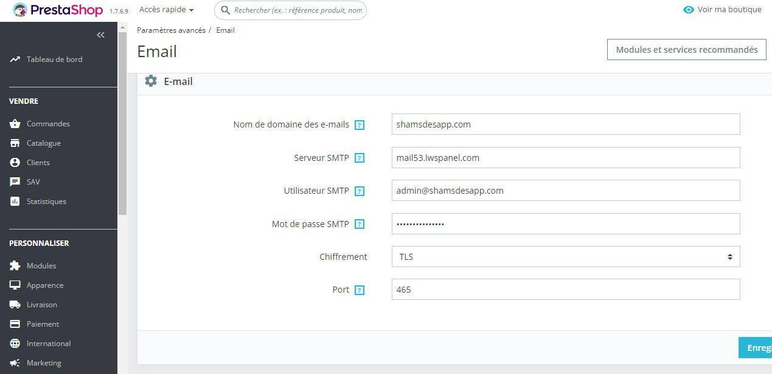Click the eye icon near Voir ma boutique
772x374 pixels.
[x=689, y=10]
